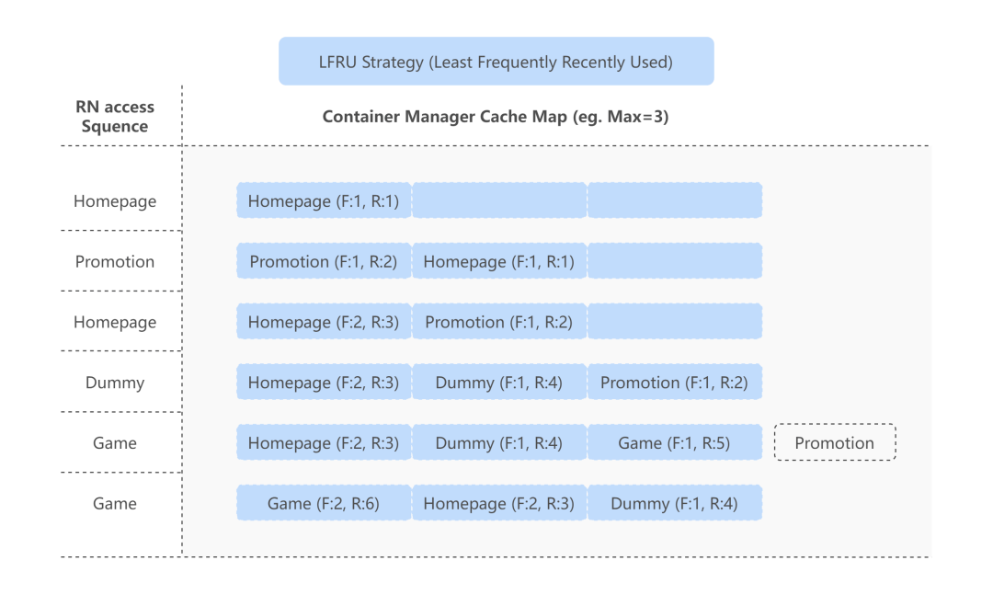Select the Promotion access sequence label
993x606 pixels.
click(115, 261)
